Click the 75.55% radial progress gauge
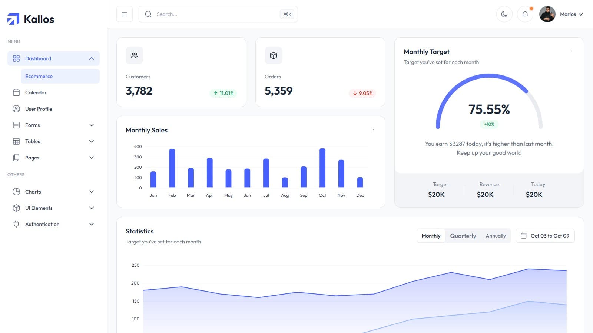The image size is (593, 333). tap(489, 102)
